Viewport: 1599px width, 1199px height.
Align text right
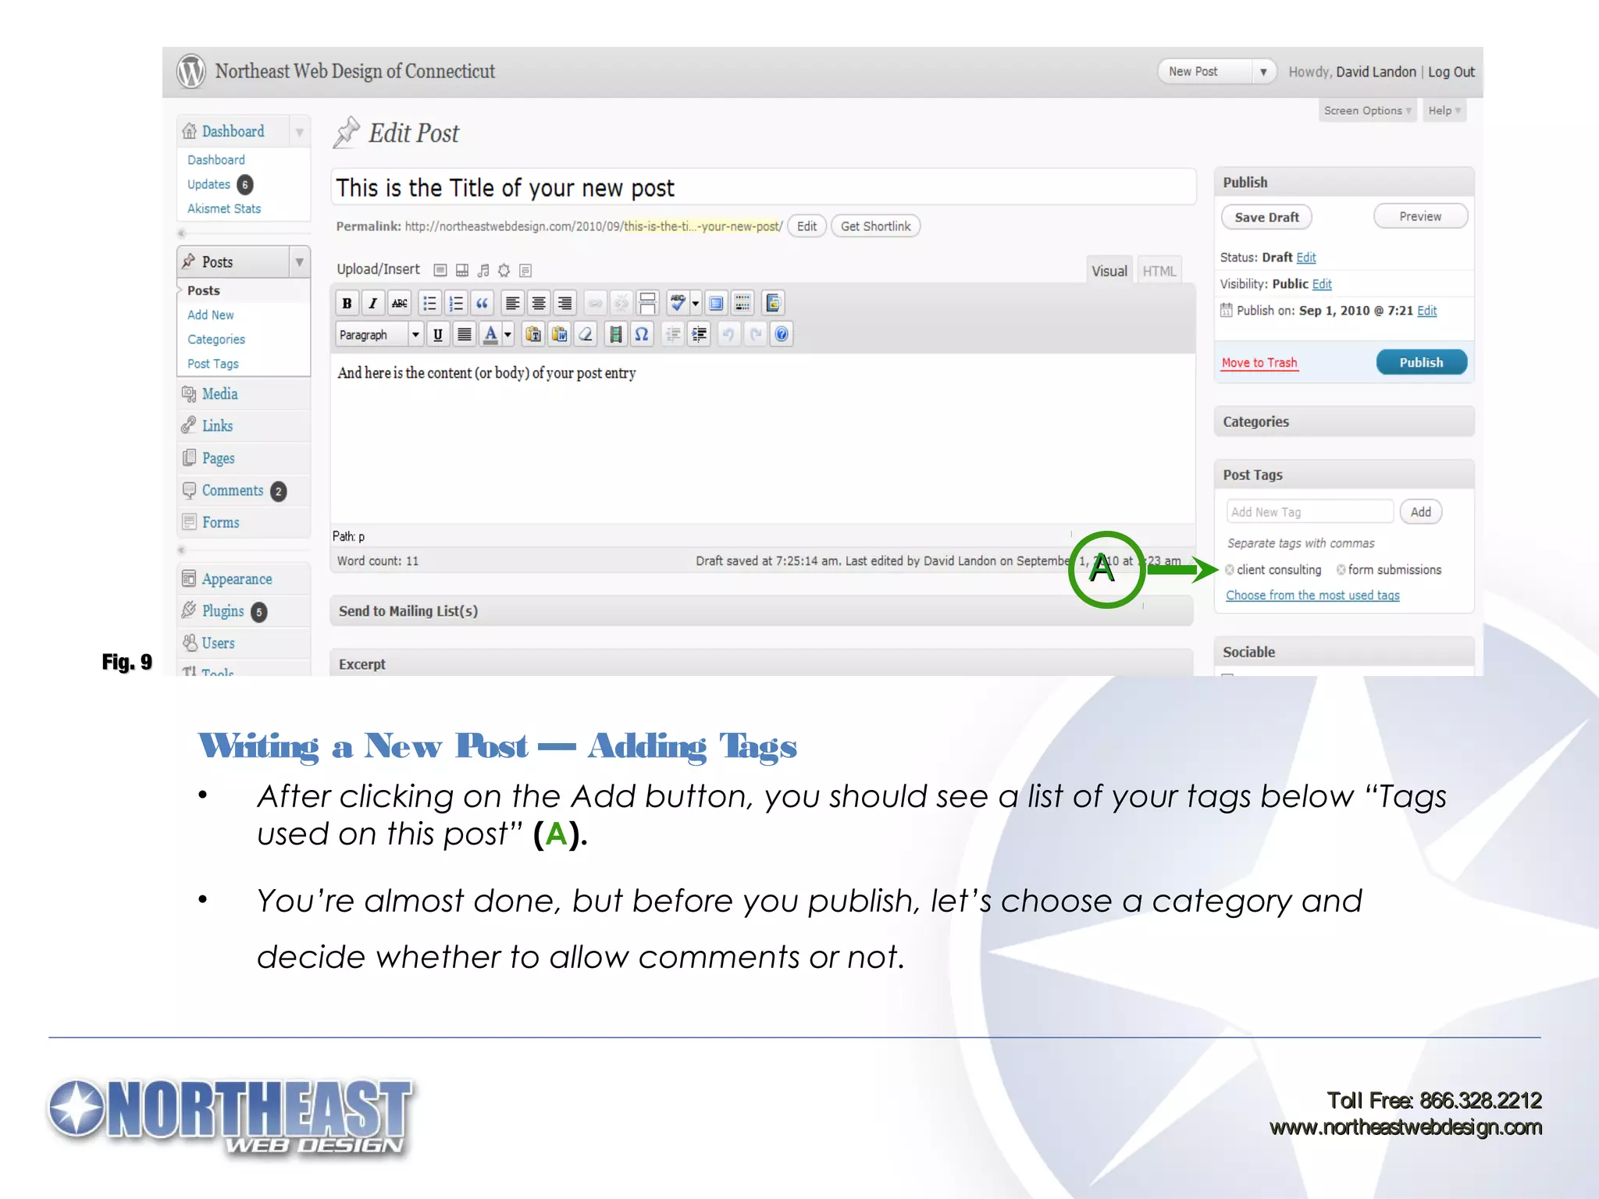(565, 304)
